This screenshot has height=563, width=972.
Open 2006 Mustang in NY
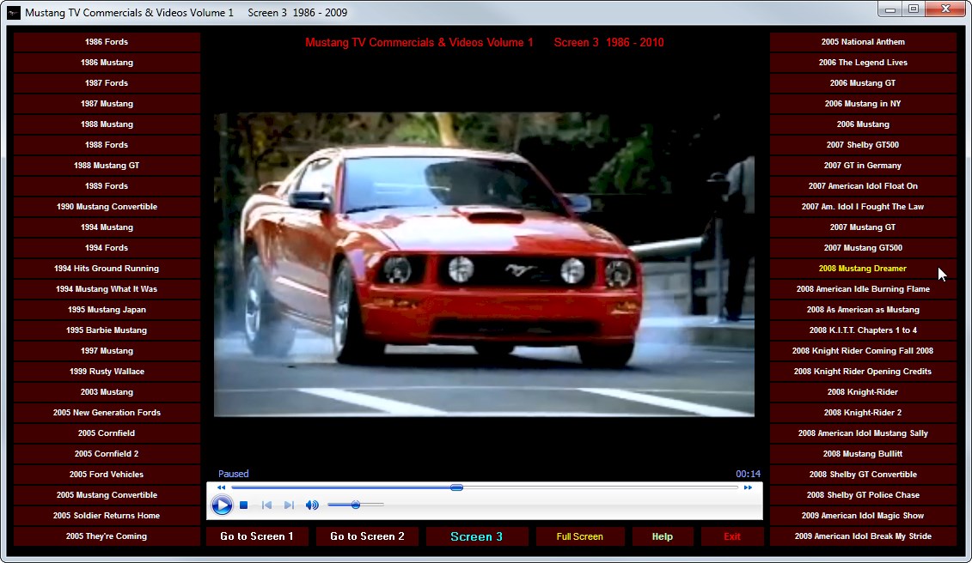(x=863, y=104)
